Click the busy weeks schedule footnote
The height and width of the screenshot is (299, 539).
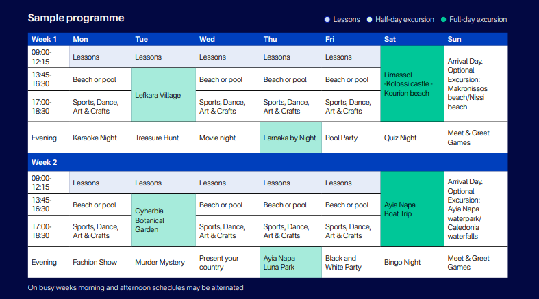tap(136, 288)
